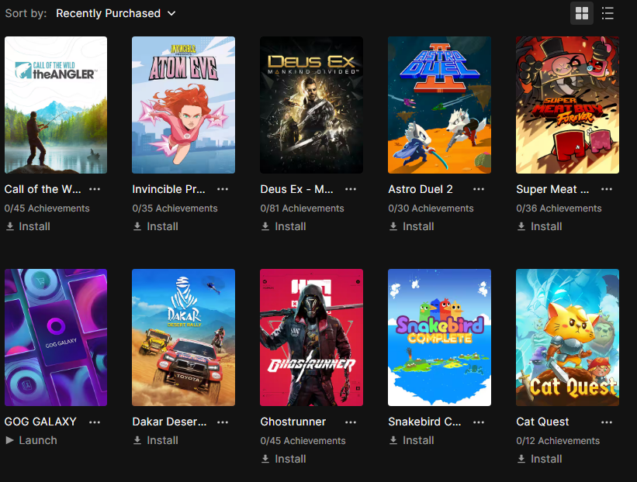Viewport: 637px width, 482px height.
Task: Open more options for Cat Quest
Action: (x=607, y=422)
